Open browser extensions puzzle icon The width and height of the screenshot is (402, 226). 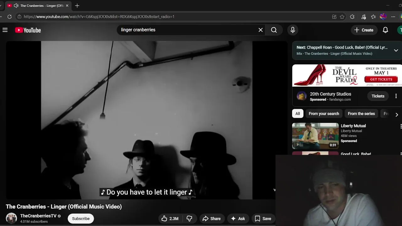click(352, 17)
